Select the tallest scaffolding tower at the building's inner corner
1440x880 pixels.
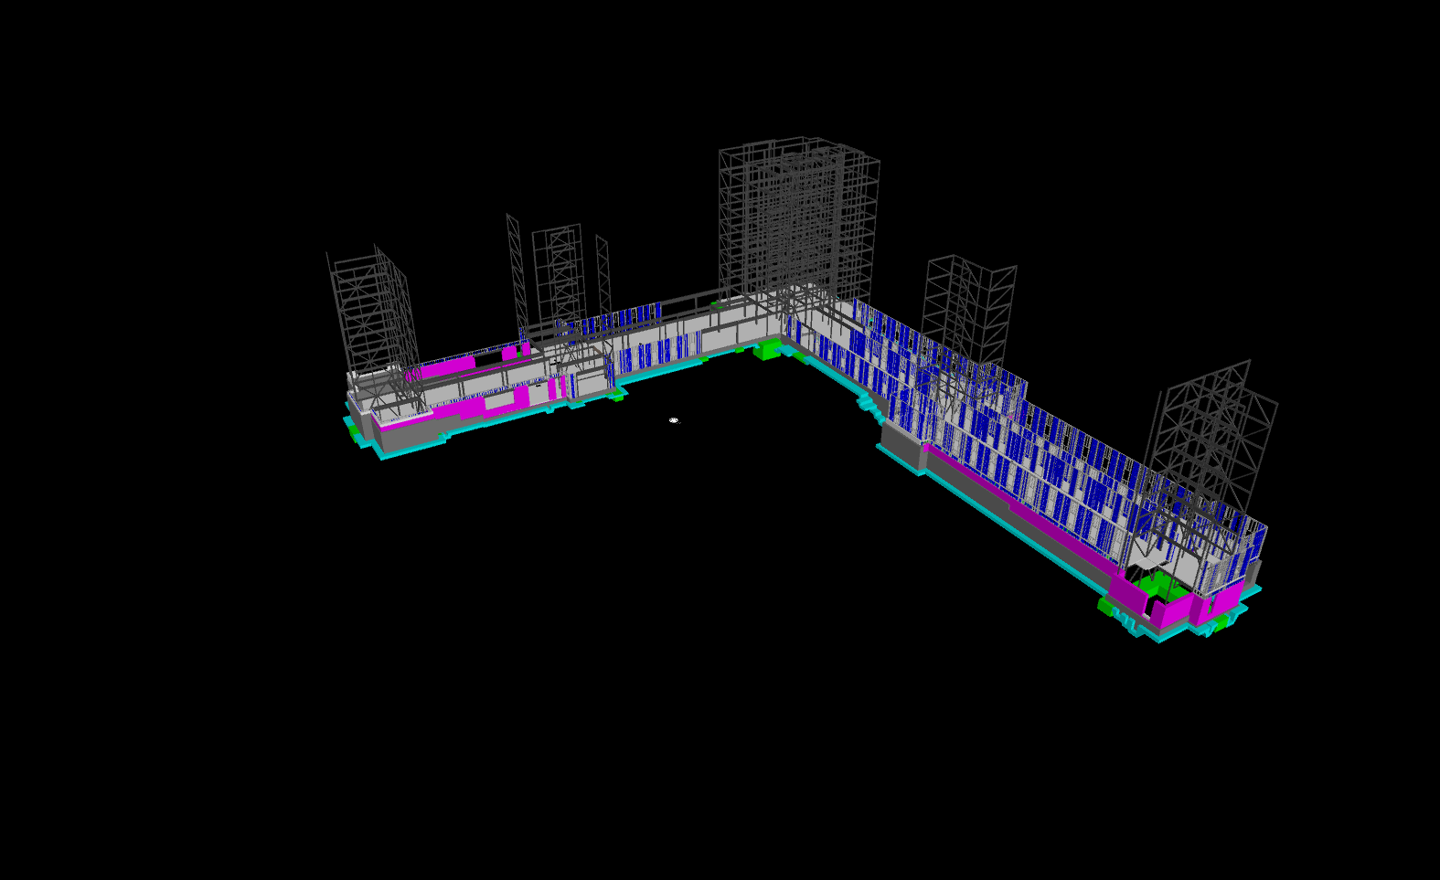798,224
